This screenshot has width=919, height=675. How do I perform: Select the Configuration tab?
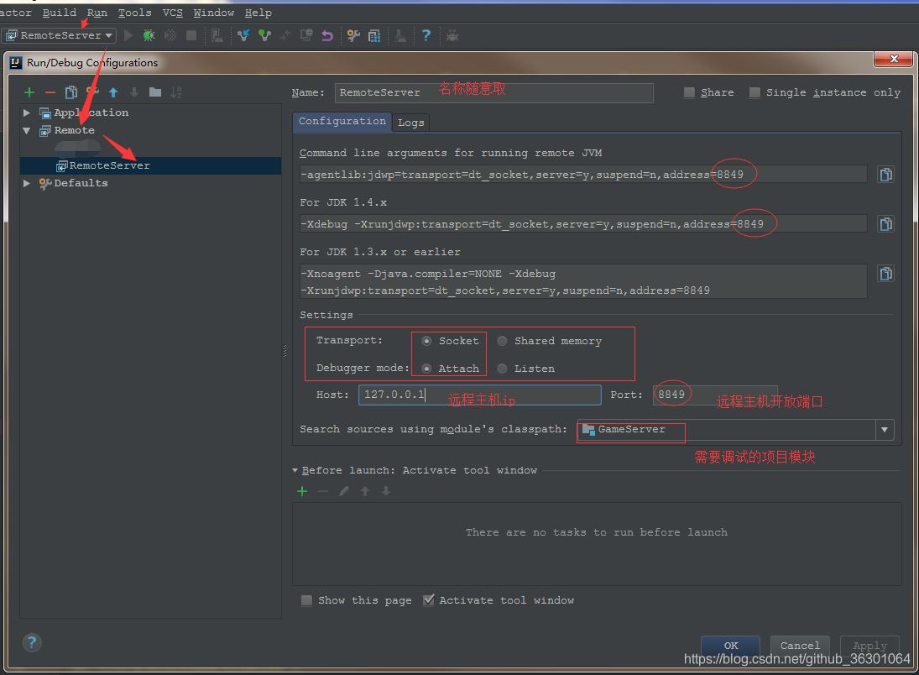tap(342, 122)
